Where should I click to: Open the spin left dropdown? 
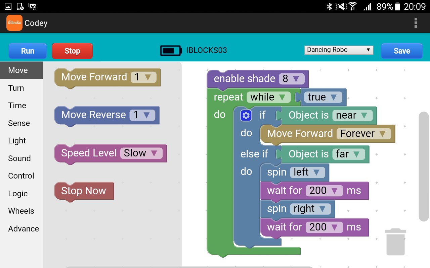[x=307, y=172]
